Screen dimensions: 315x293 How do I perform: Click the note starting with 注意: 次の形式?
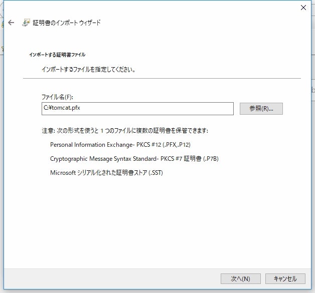point(125,131)
